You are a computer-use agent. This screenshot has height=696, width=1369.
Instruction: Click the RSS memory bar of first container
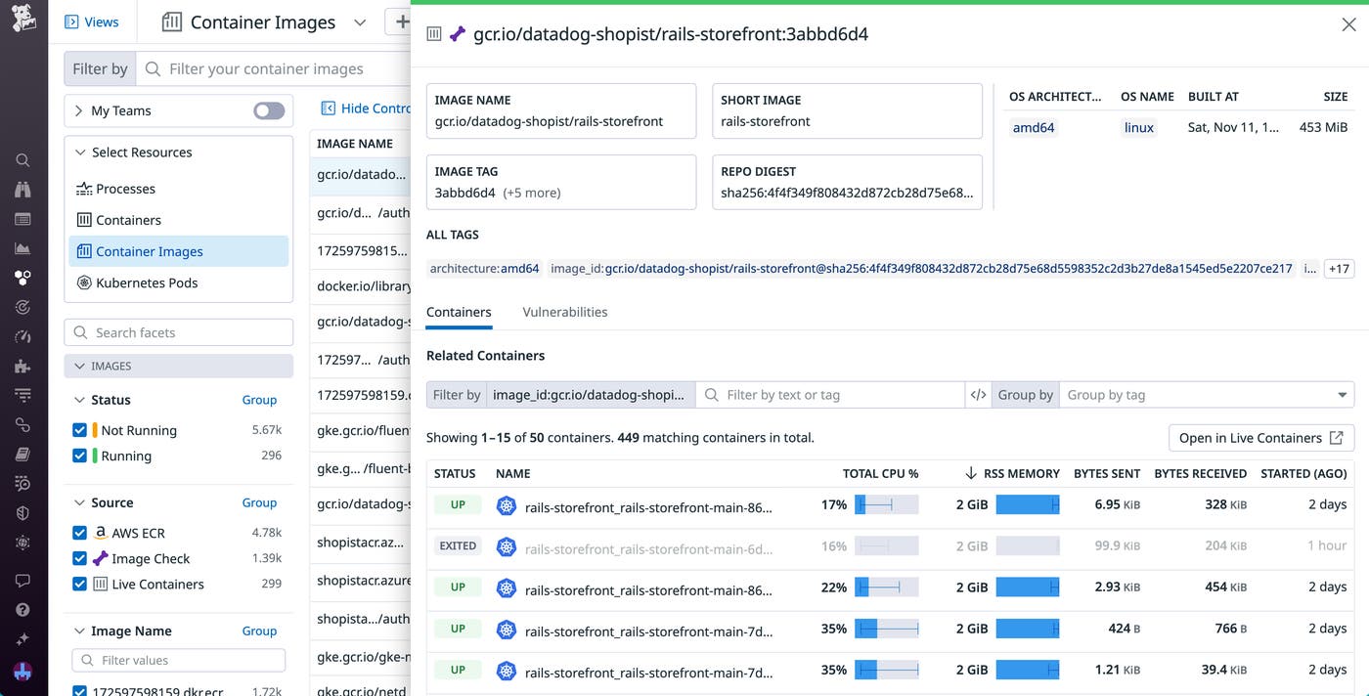1027,505
